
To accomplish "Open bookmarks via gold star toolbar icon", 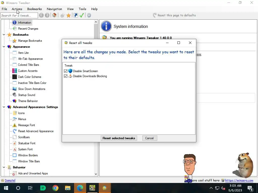I will pyautogui.click(x=69, y=15).
